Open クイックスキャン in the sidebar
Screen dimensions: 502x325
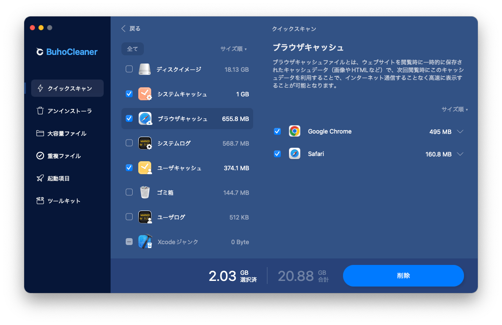pos(67,88)
